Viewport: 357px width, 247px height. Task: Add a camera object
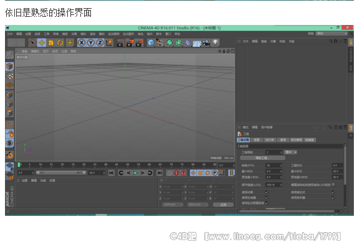206,42
